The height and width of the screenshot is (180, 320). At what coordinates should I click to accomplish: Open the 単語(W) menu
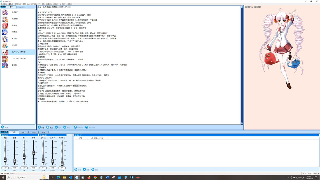[49, 4]
